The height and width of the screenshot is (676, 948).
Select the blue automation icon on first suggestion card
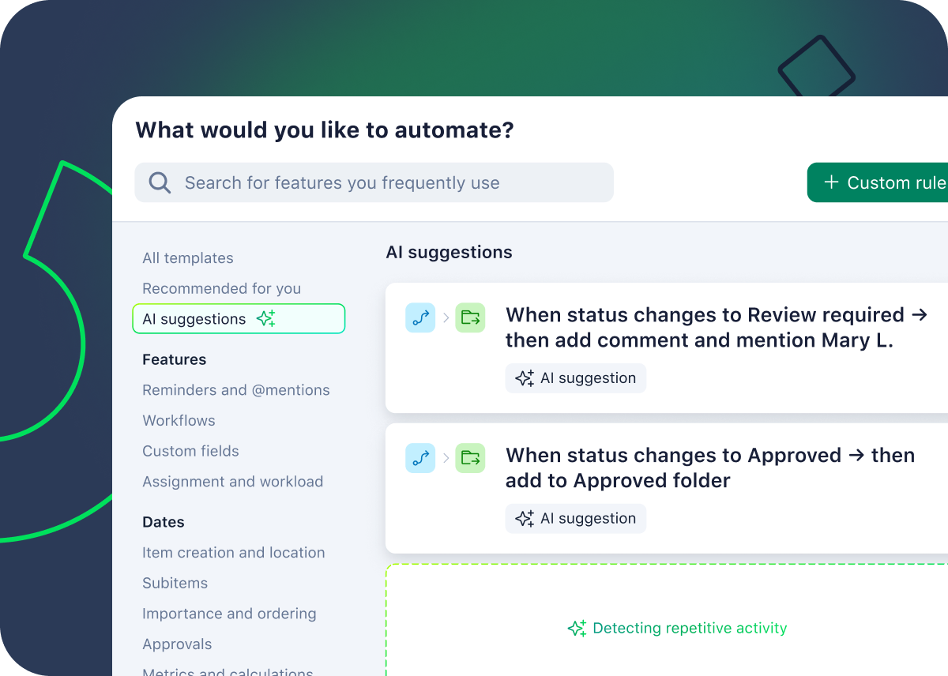(420, 317)
